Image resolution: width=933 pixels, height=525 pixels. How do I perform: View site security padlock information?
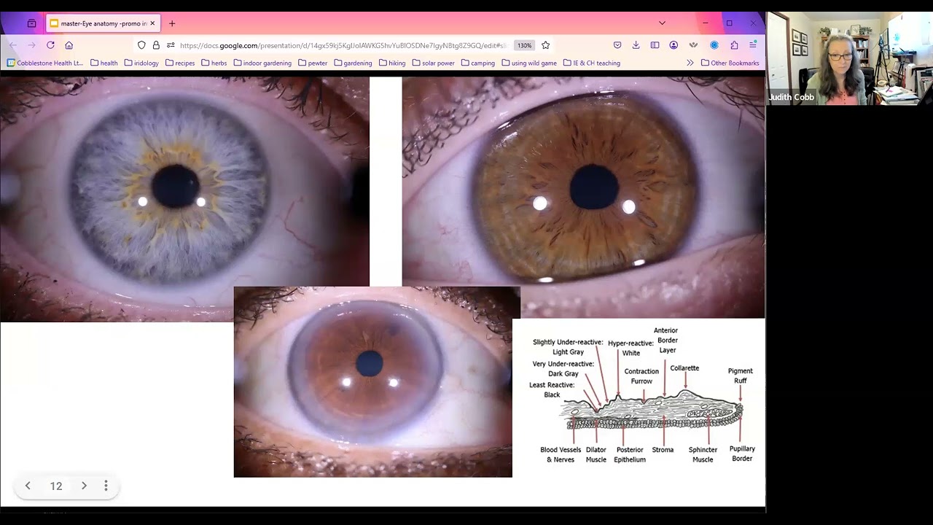(x=156, y=45)
